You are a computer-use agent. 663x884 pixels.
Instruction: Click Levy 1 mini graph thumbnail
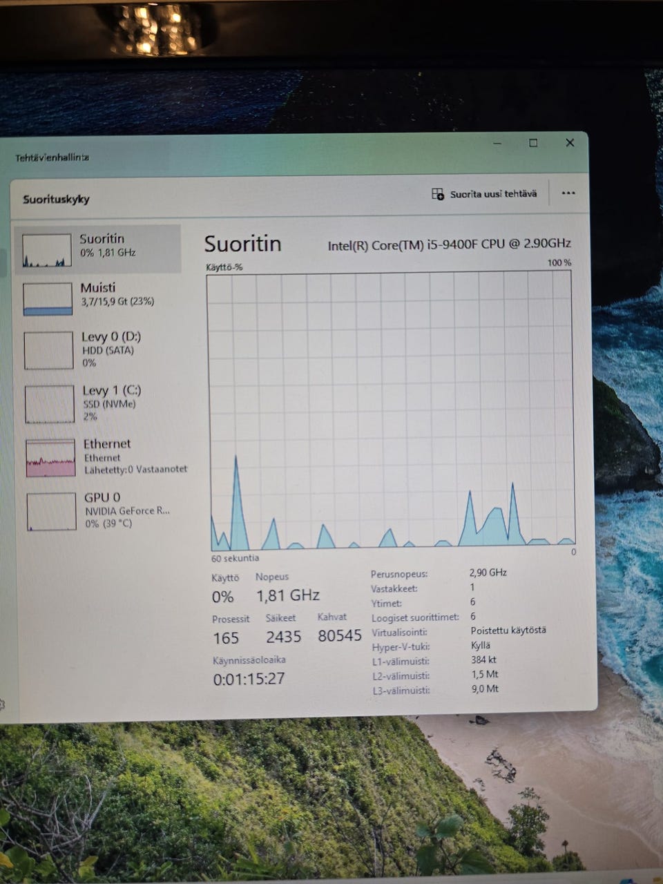click(x=50, y=404)
